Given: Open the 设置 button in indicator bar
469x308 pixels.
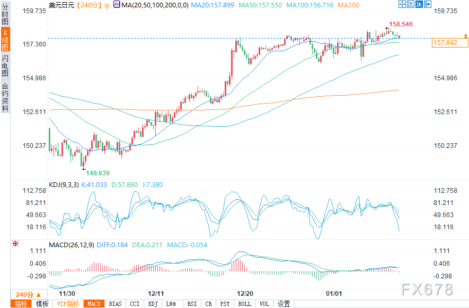Looking at the screenshot, I should pos(284,304).
